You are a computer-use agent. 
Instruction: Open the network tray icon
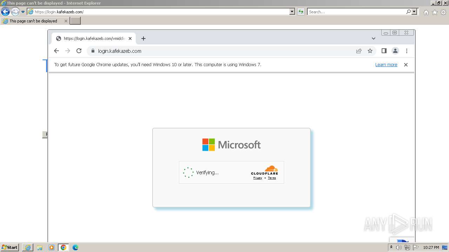(407, 247)
